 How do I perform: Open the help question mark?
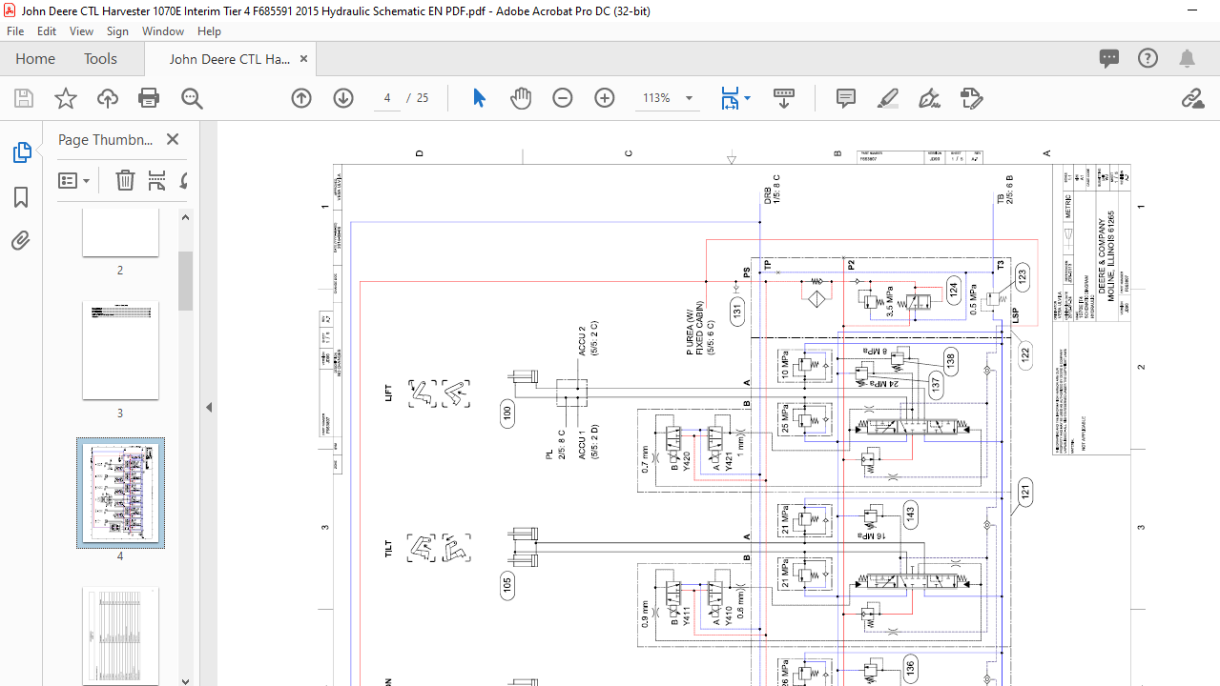[1148, 58]
